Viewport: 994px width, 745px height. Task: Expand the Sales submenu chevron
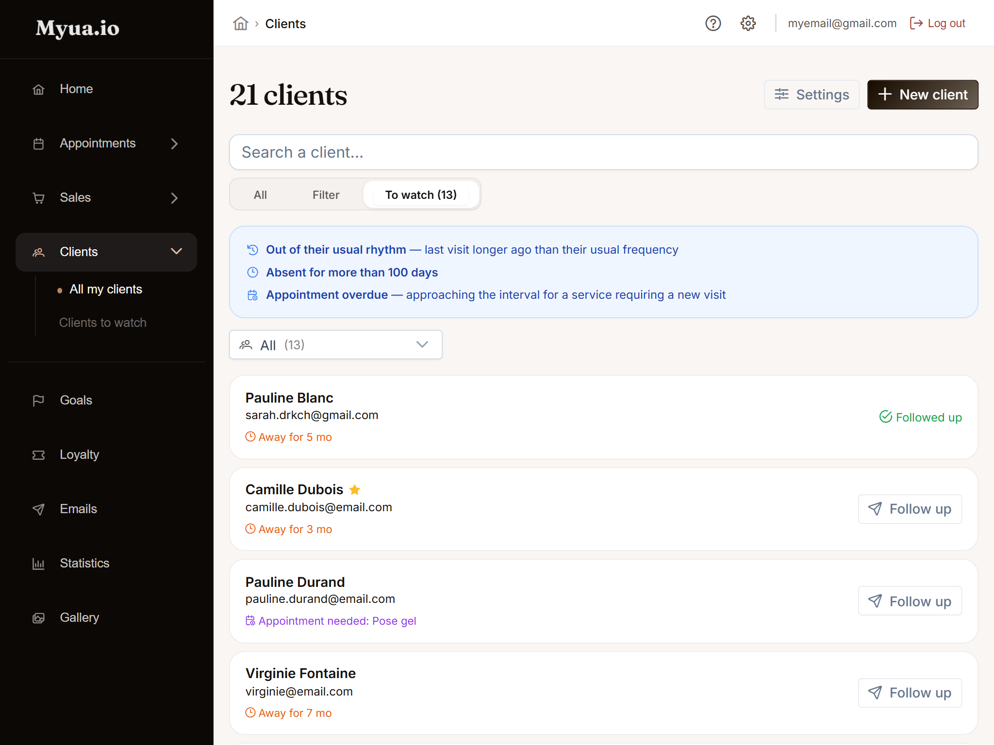click(x=175, y=198)
